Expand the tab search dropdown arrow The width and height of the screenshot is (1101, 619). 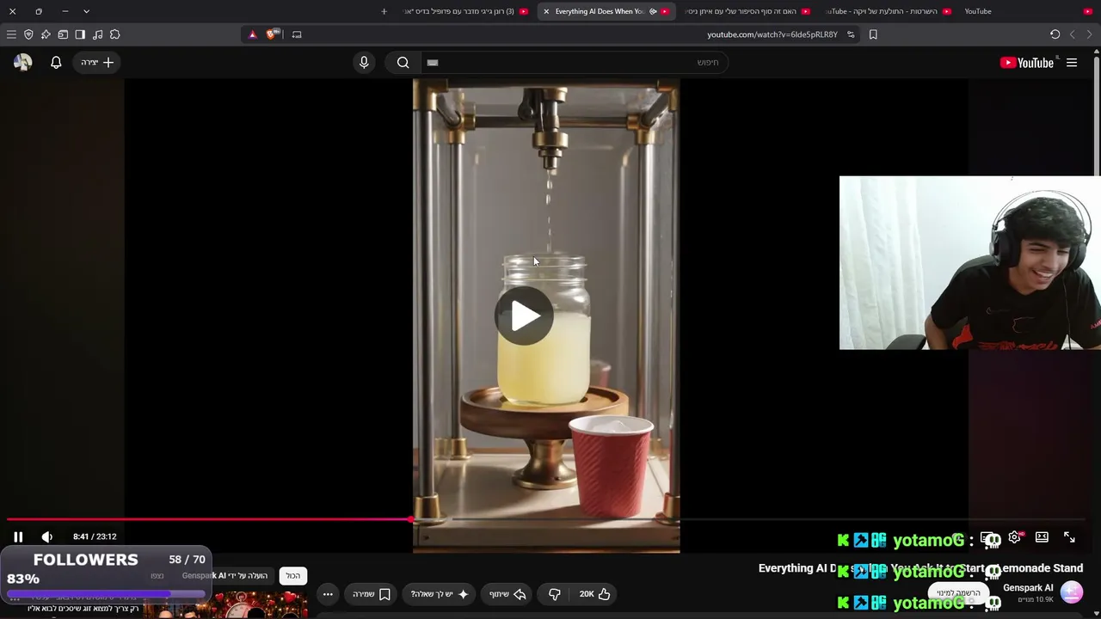coord(86,11)
